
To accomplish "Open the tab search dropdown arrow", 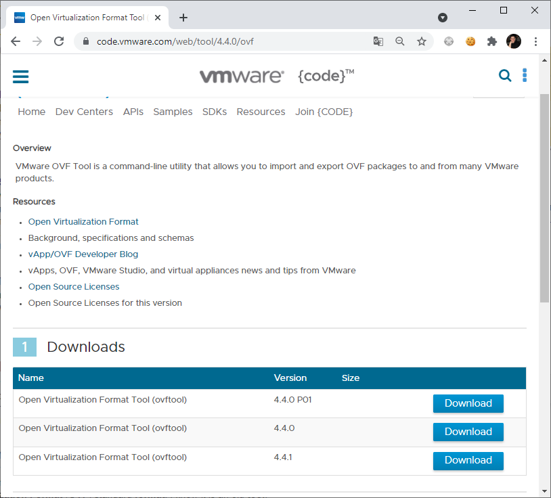I will tap(443, 18).
